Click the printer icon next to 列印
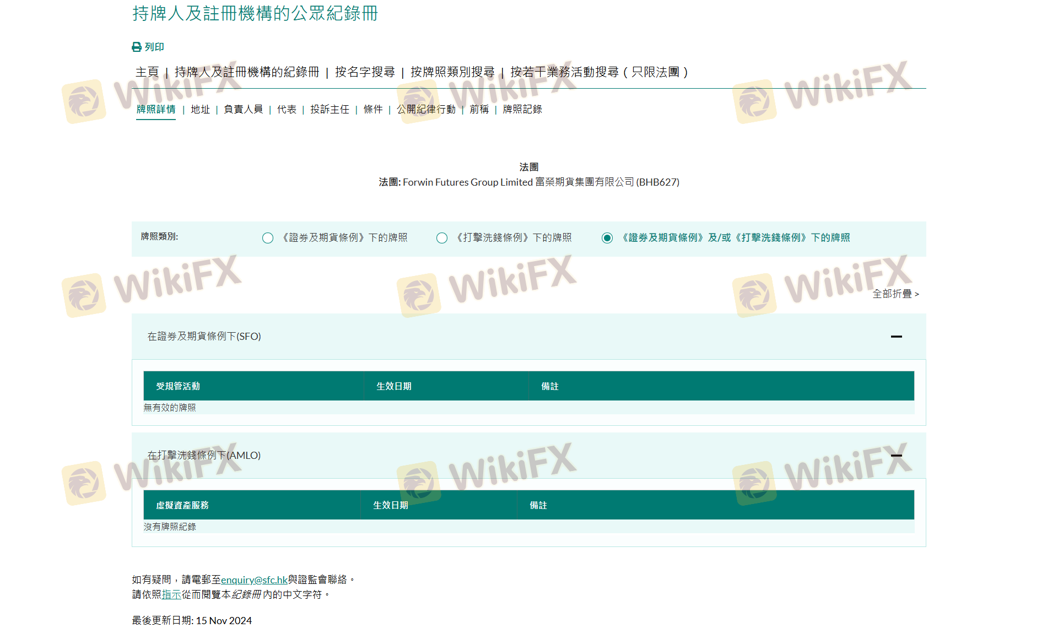The image size is (1058, 628). click(x=137, y=47)
